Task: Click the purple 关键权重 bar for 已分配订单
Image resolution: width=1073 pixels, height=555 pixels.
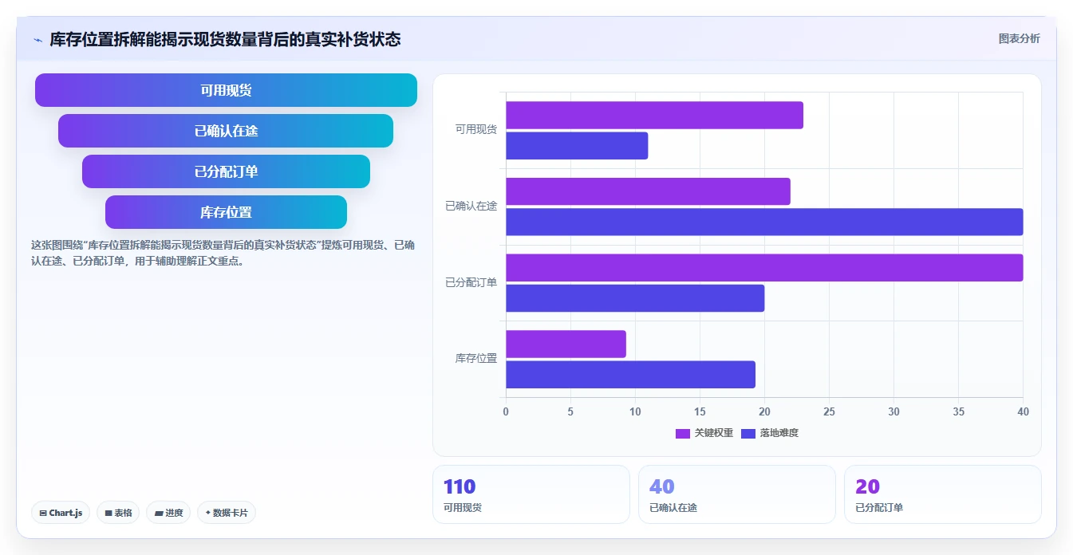Action: point(764,268)
